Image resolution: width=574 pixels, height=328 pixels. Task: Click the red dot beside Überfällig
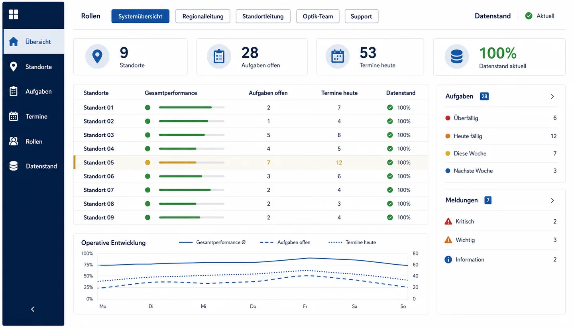click(x=448, y=118)
